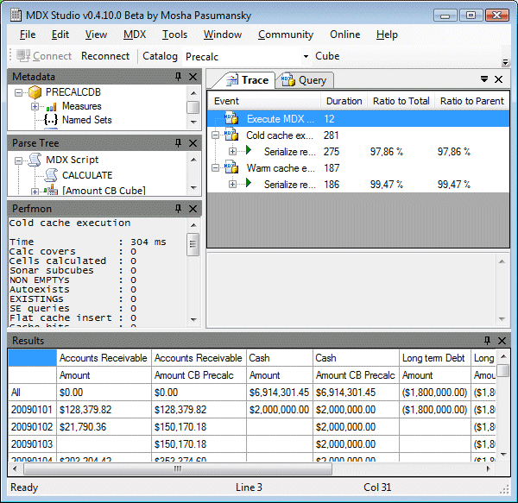Switch to the Trace tab
The image size is (518, 503).
pyautogui.click(x=247, y=80)
